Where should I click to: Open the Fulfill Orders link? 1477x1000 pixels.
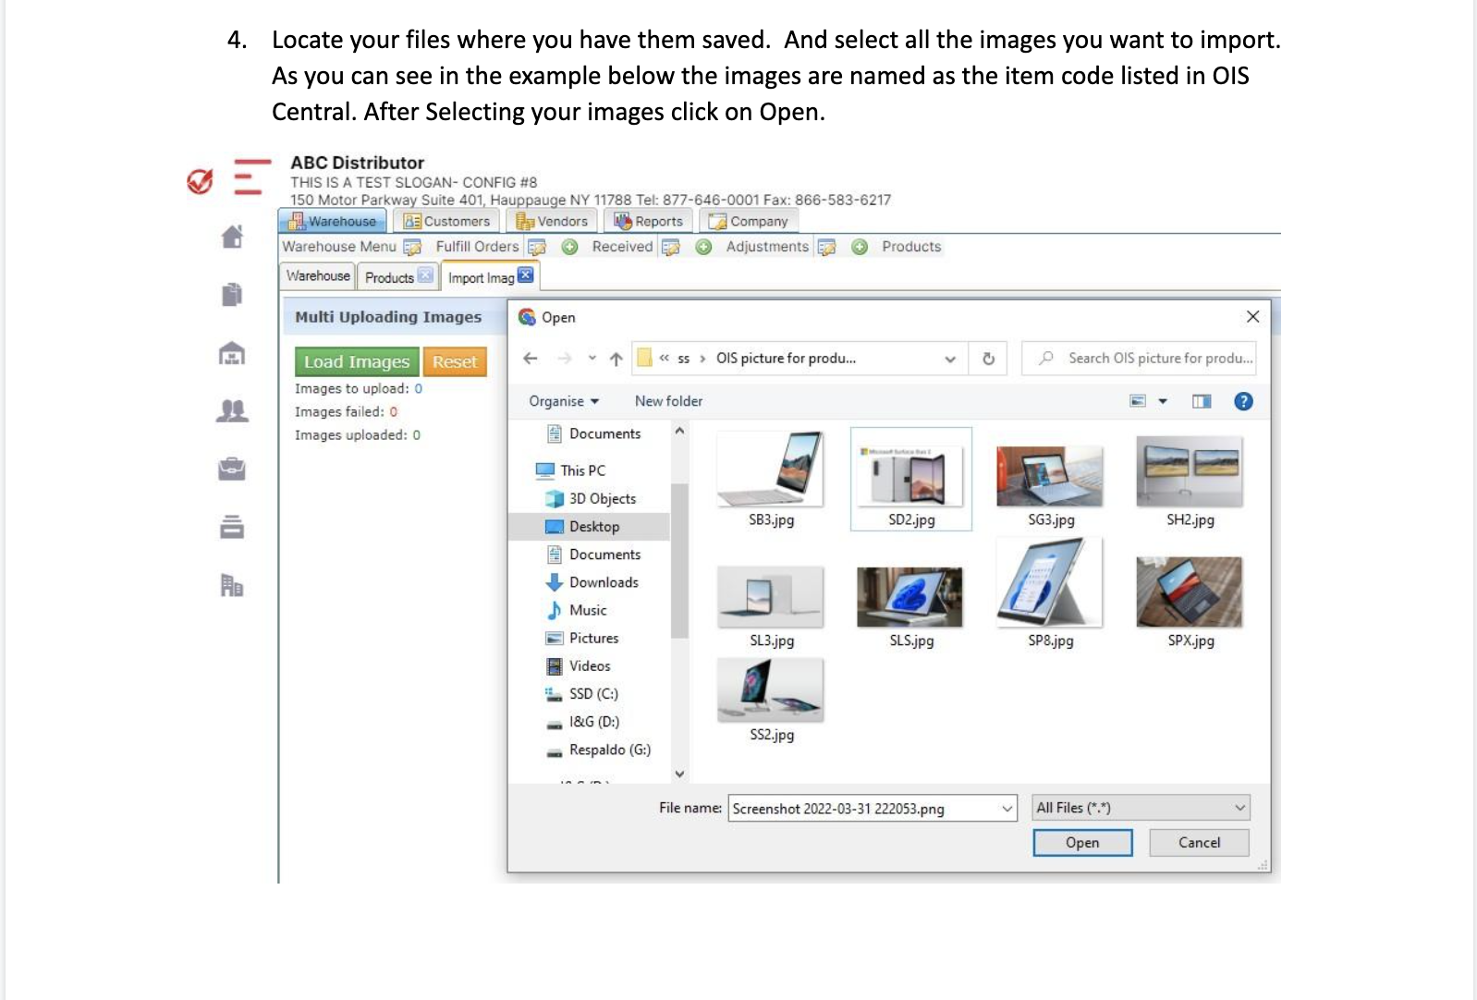[477, 247]
